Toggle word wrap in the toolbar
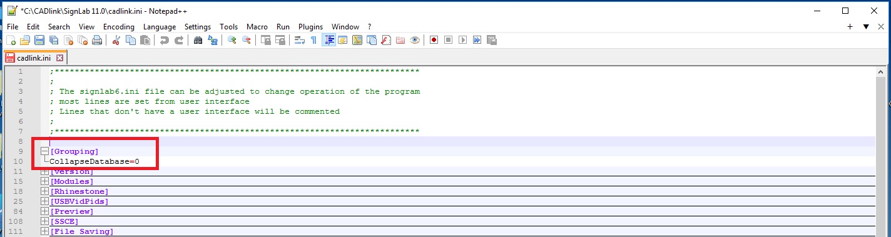The image size is (891, 237). pos(299,40)
